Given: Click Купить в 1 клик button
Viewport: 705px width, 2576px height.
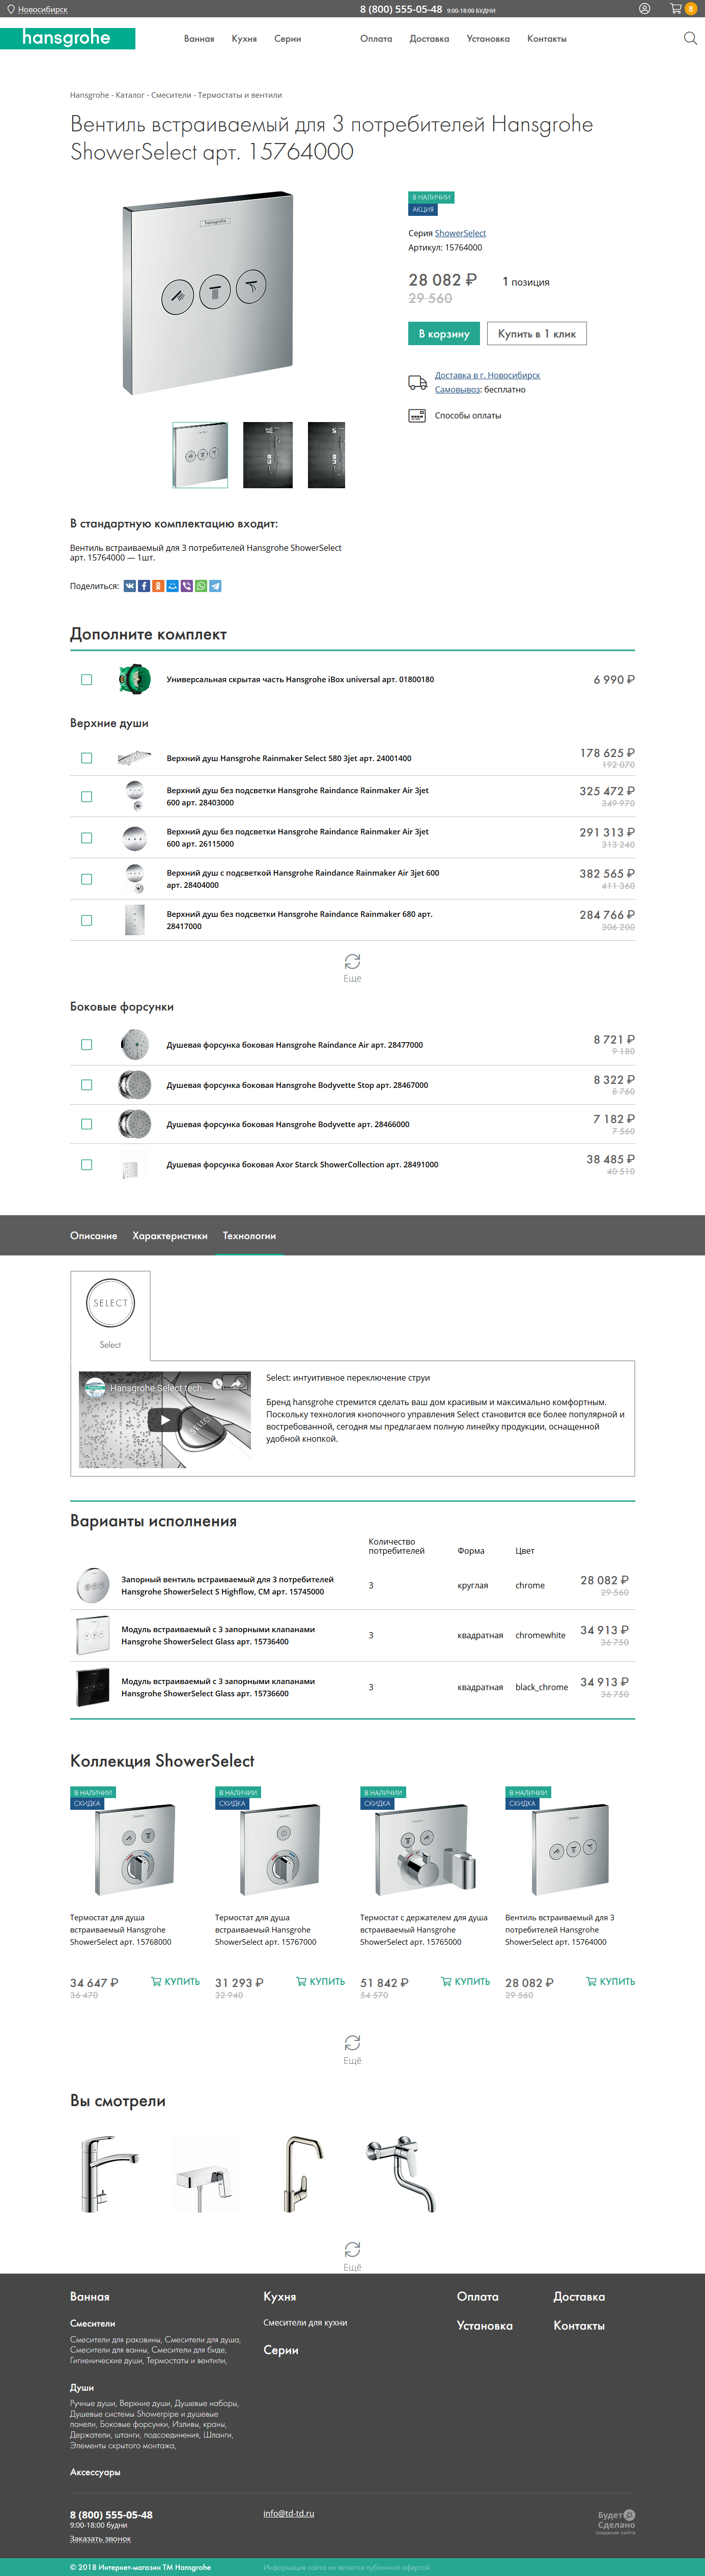Looking at the screenshot, I should pos(537,334).
